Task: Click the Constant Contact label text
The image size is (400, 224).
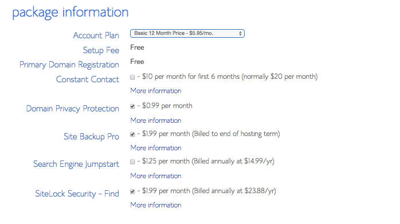Action: click(88, 79)
